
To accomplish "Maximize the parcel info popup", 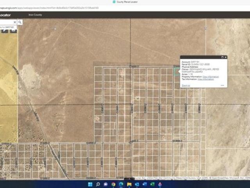I will pyautogui.click(x=222, y=57).
